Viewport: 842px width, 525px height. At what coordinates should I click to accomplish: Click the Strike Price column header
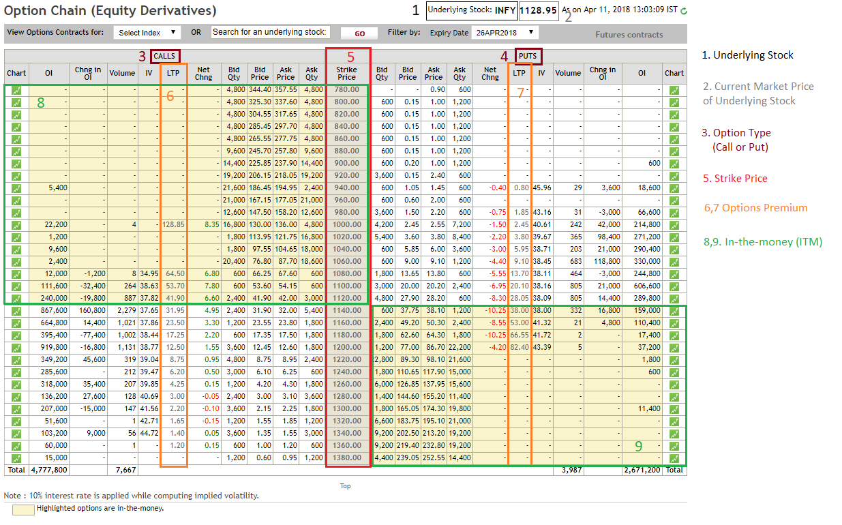coord(347,73)
